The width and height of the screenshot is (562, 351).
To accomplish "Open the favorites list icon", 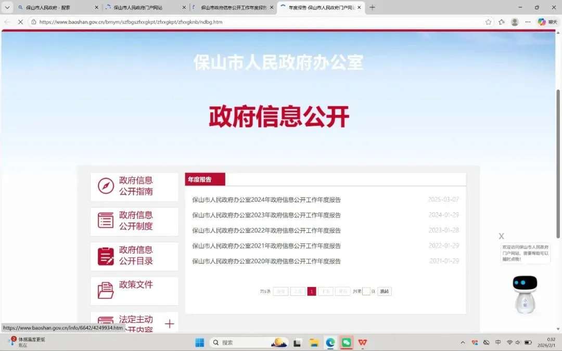I will [x=502, y=22].
